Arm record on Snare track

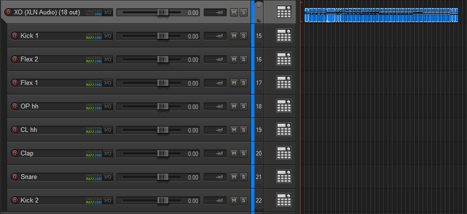point(14,177)
